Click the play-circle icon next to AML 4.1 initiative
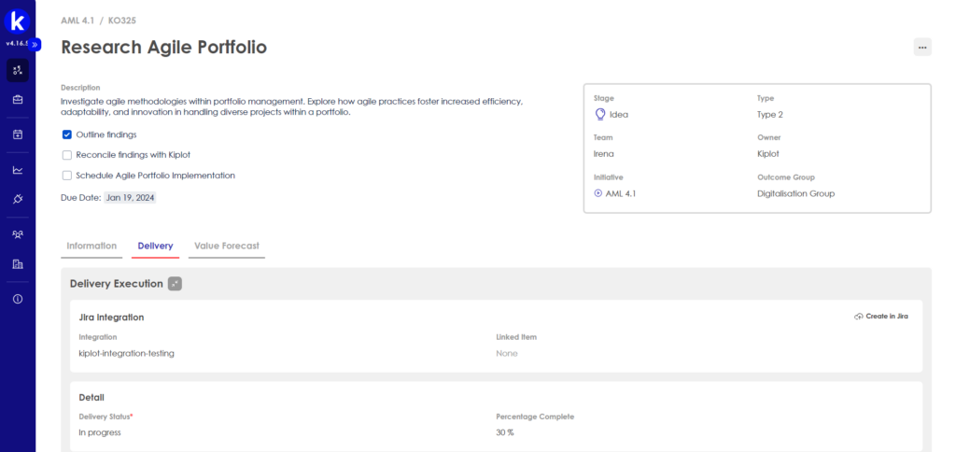 point(598,193)
